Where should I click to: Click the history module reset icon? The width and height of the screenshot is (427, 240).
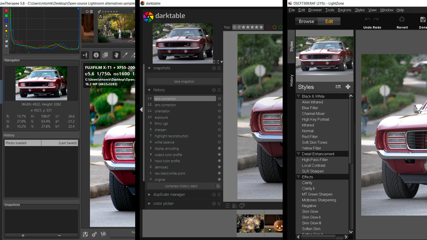(214, 90)
